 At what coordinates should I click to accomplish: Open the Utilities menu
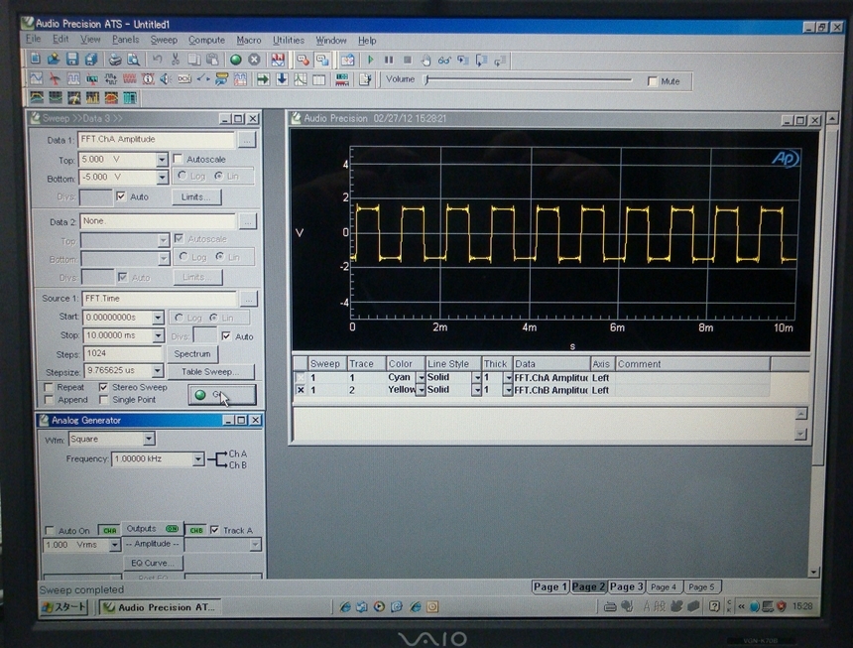coord(289,41)
